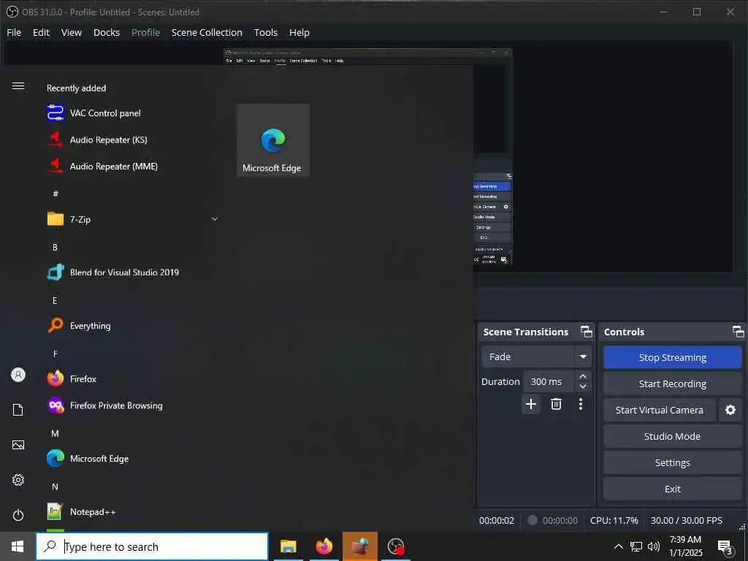Click the volume speaker tray icon
The height and width of the screenshot is (561, 748).
(654, 546)
